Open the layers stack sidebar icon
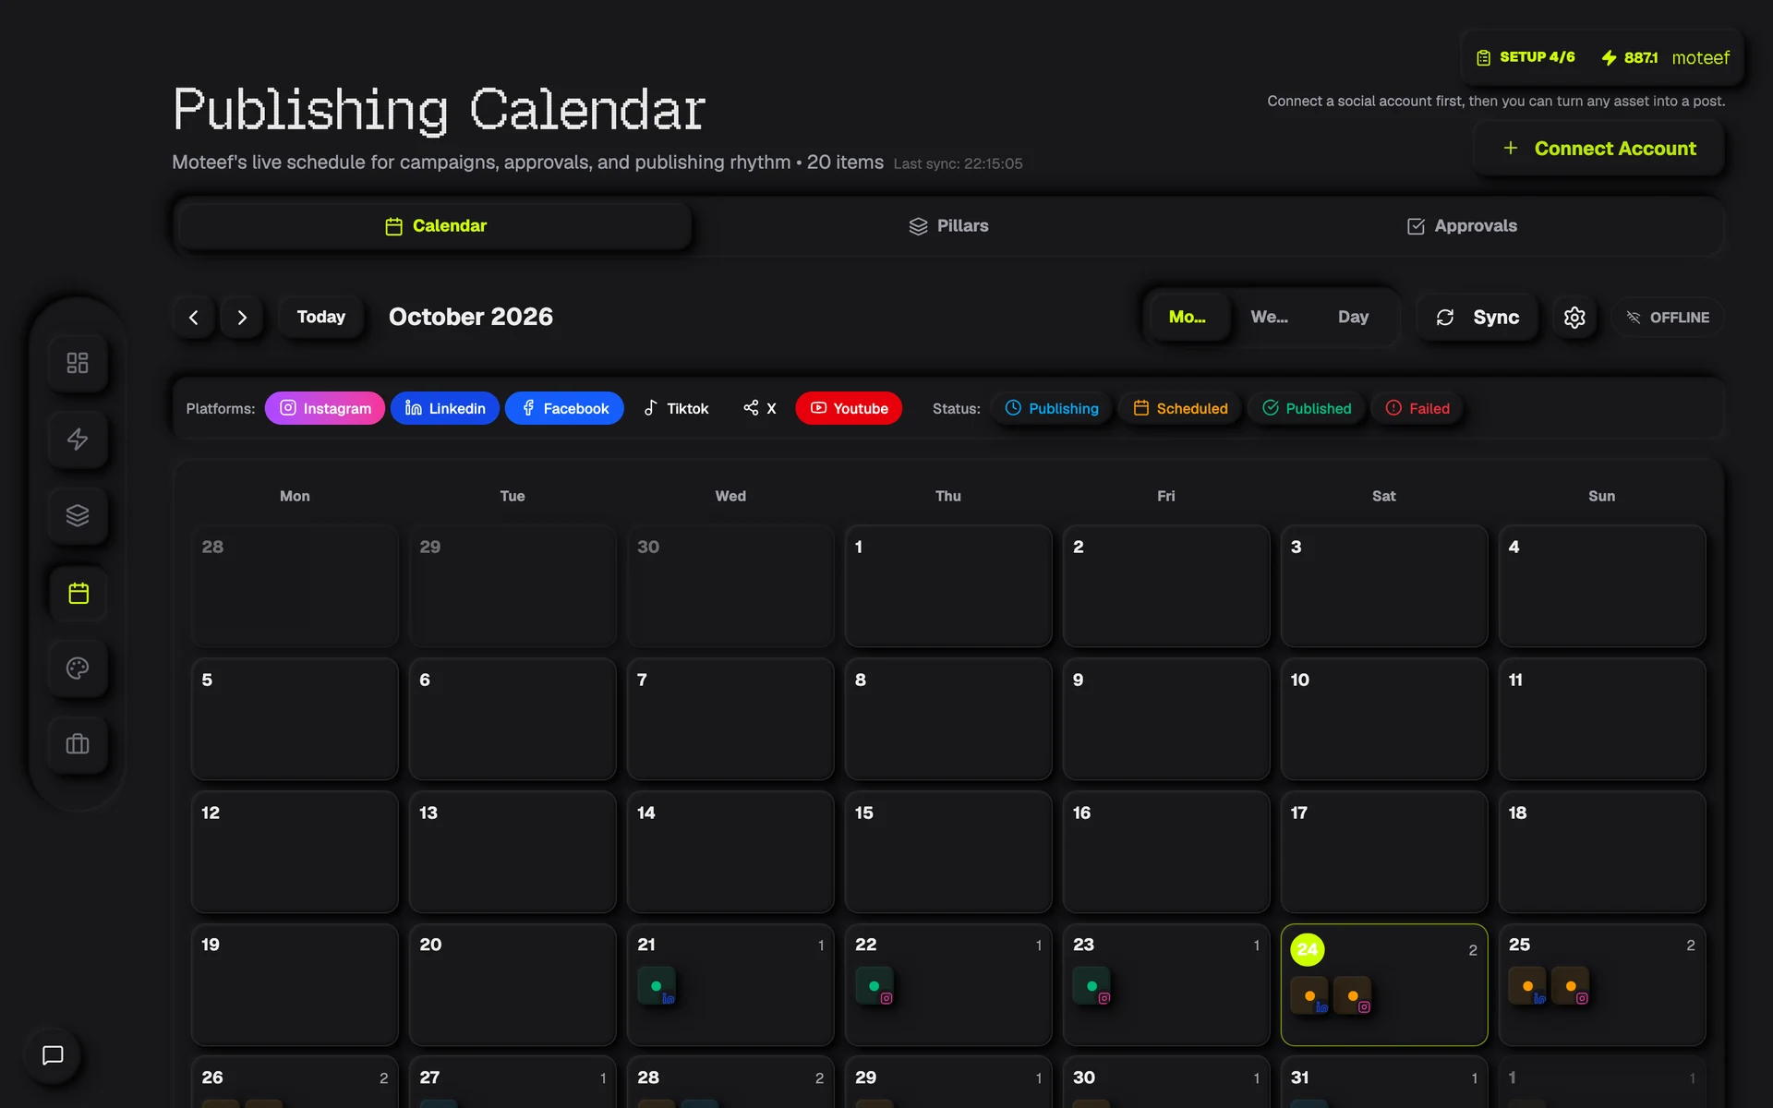Viewport: 1773px width, 1108px height. click(x=78, y=515)
